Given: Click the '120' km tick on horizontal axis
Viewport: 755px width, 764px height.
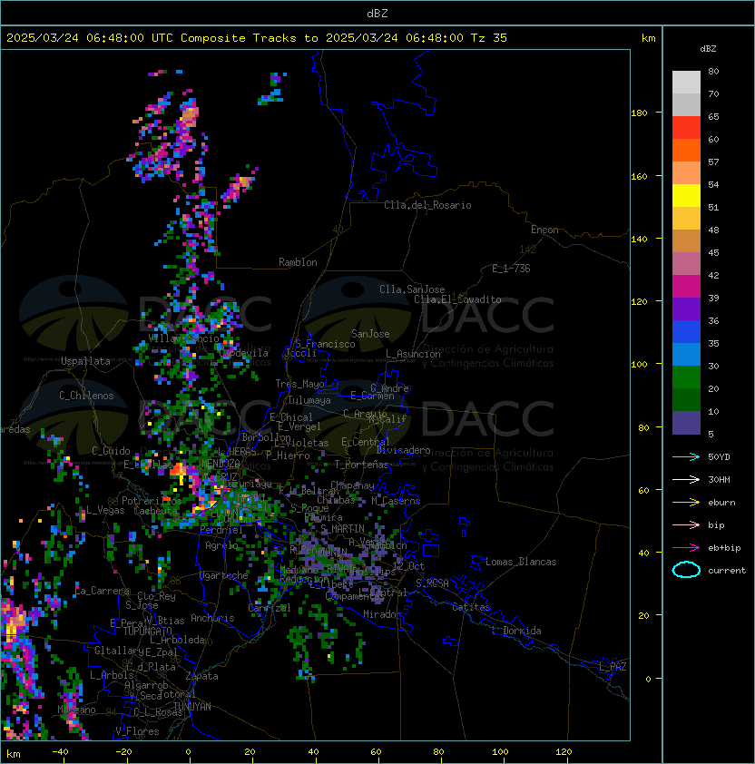Looking at the screenshot, I should [564, 752].
